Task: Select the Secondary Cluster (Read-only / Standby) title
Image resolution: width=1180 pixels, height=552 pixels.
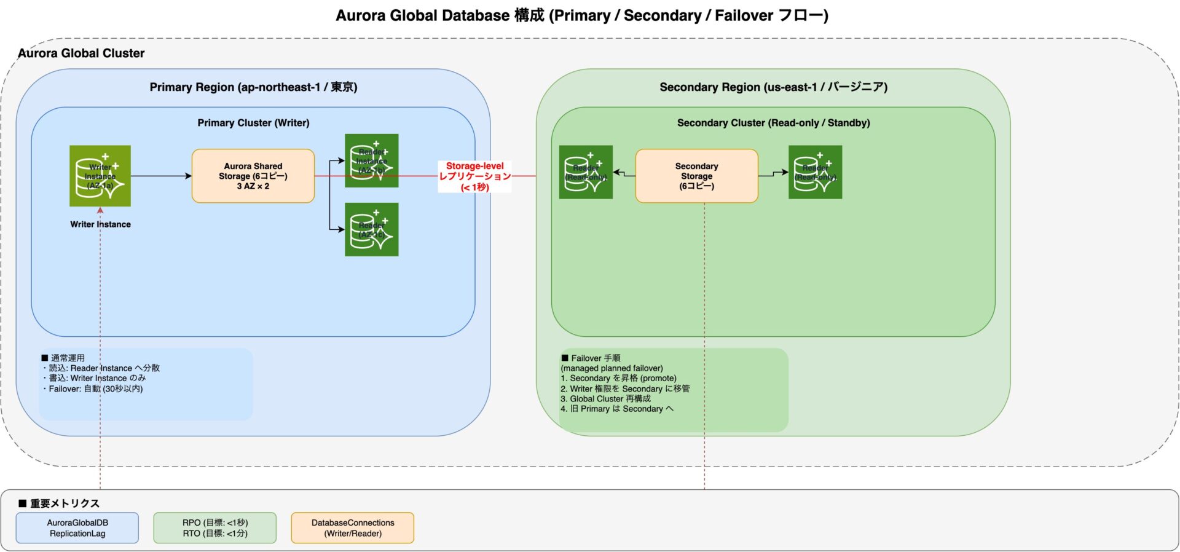Action: (773, 123)
